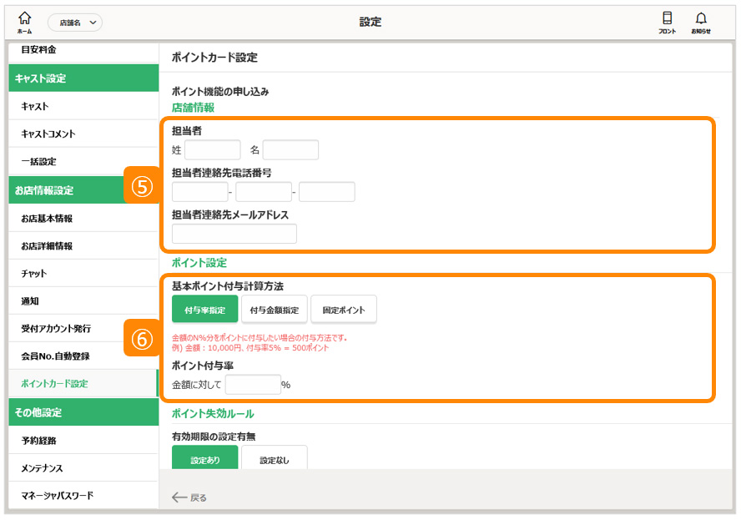Click the first phone number field

199,192
